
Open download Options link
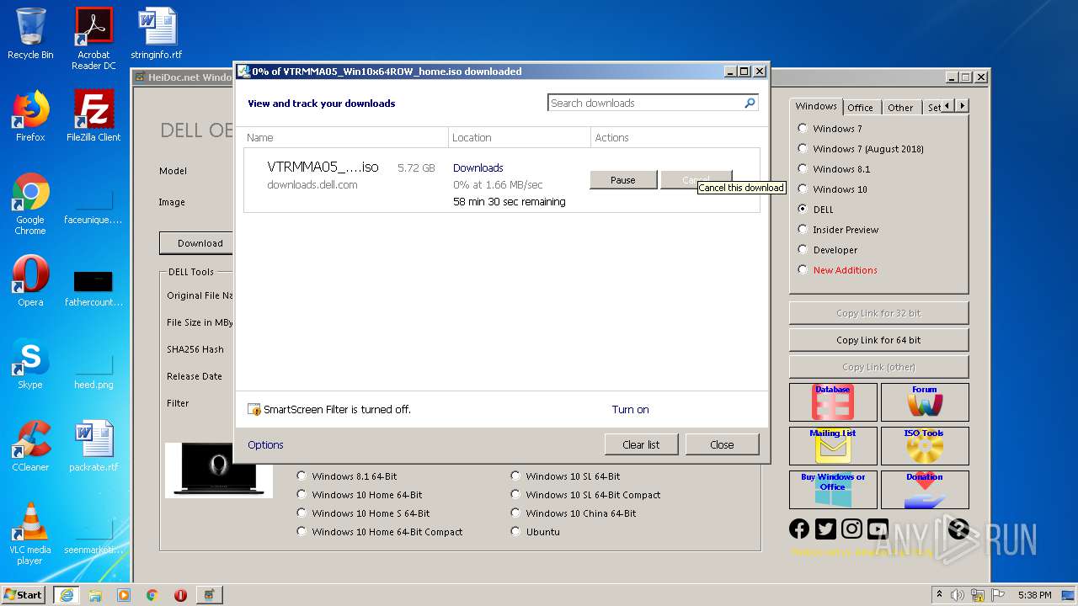265,444
